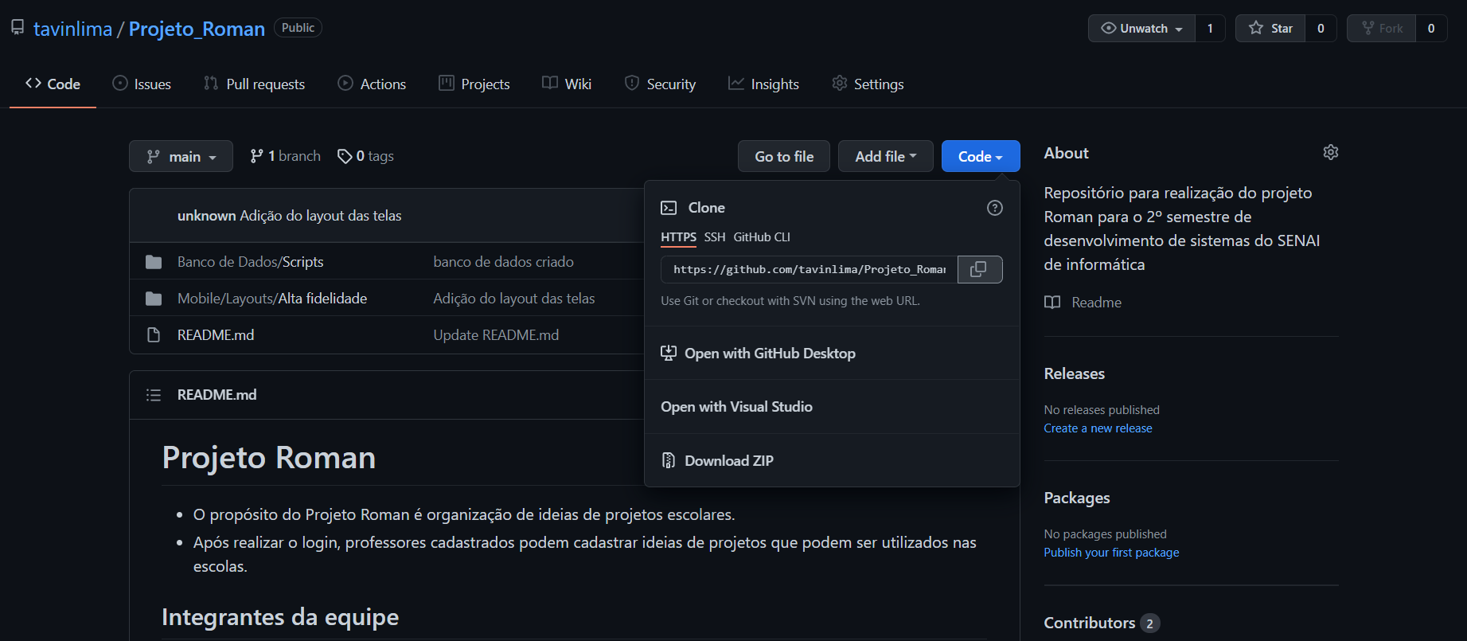Expand the Add file dropdown
The image size is (1467, 641).
(x=886, y=156)
